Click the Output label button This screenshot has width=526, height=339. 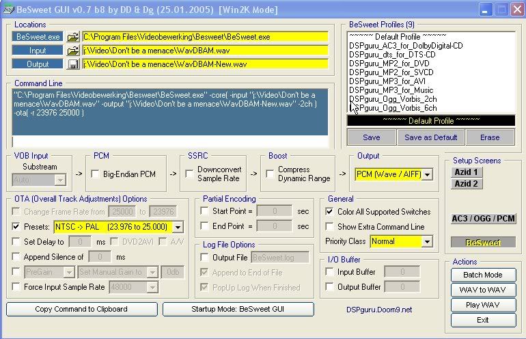pos(38,64)
